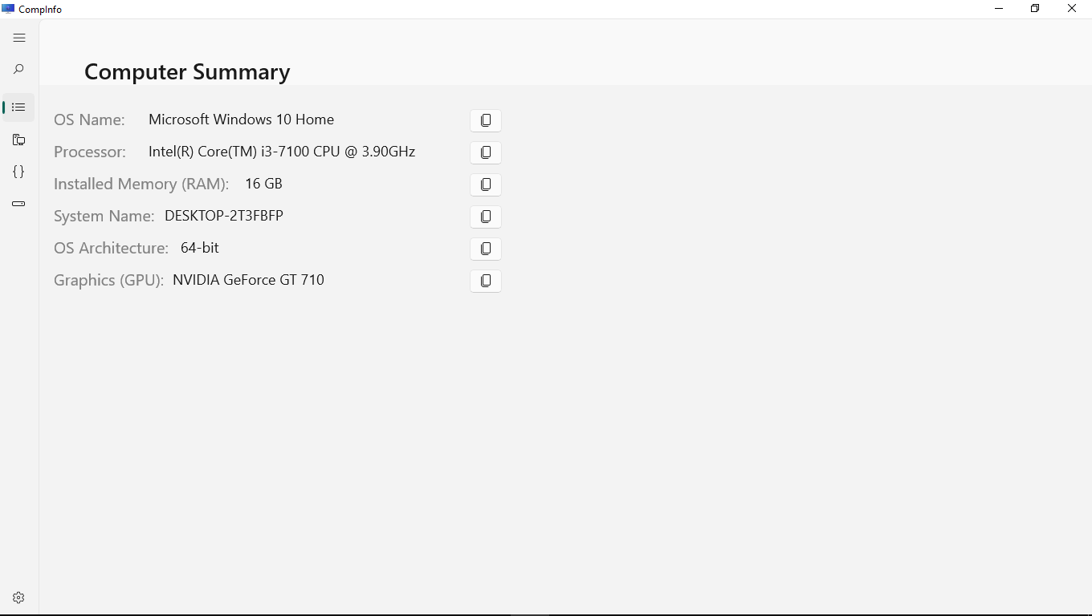The height and width of the screenshot is (616, 1092).
Task: Copy the OS Name value
Action: click(486, 120)
